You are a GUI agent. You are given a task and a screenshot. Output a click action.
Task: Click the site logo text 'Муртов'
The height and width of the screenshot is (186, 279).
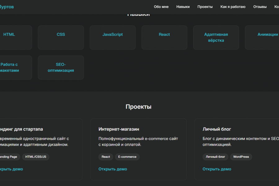pos(7,7)
